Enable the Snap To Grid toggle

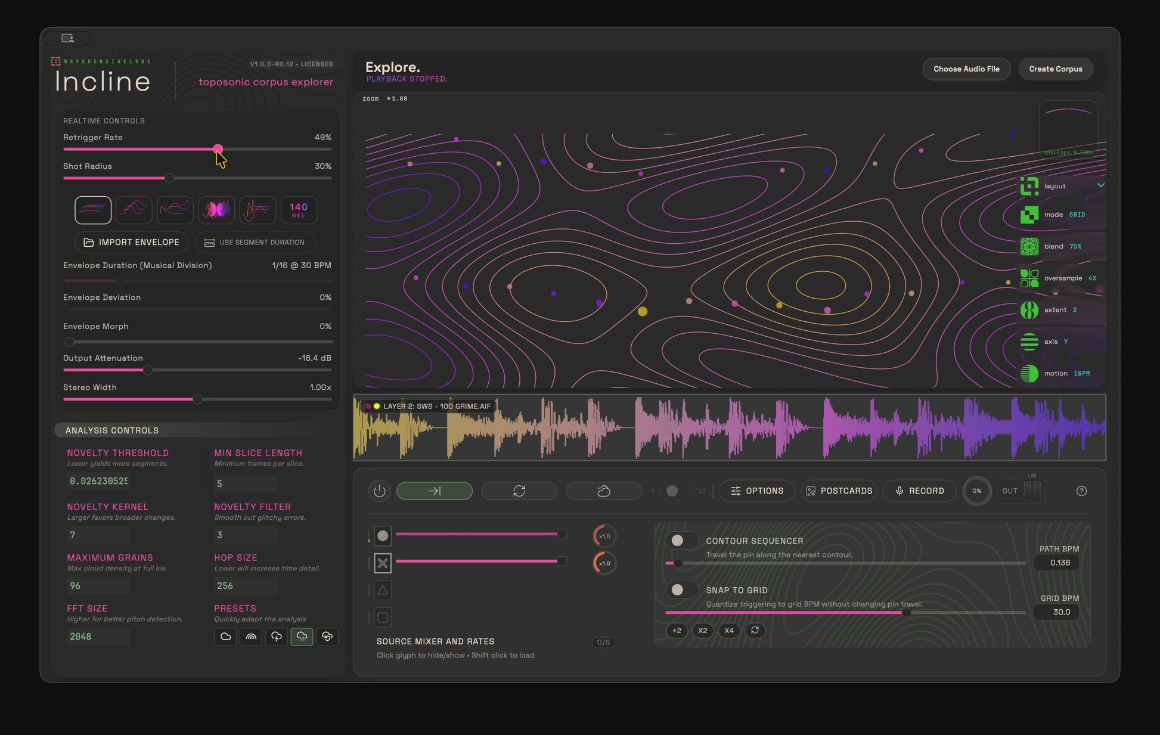(x=682, y=590)
